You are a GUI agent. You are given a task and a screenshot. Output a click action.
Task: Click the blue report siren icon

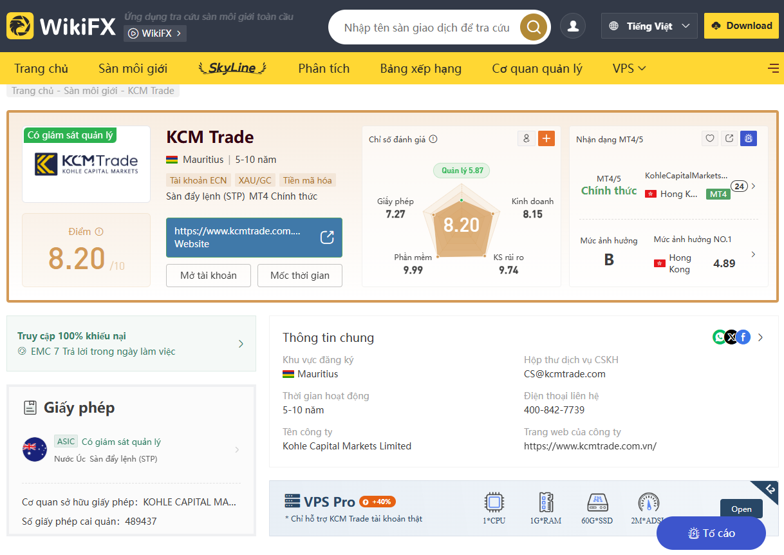pyautogui.click(x=748, y=138)
